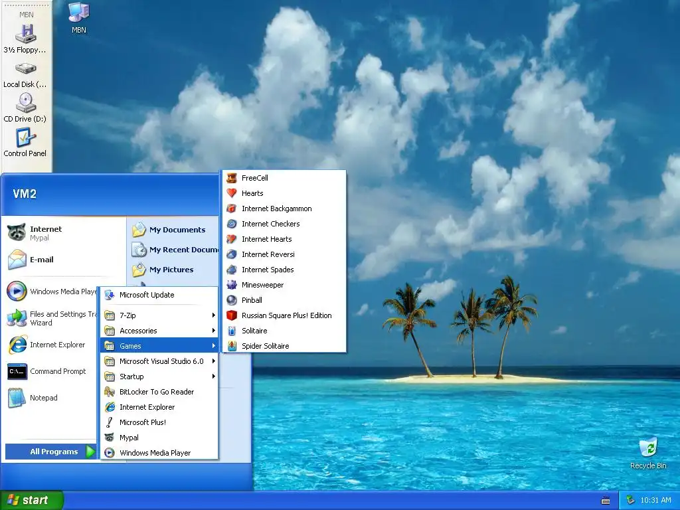Image resolution: width=680 pixels, height=510 pixels.
Task: Select the Accessories program folder
Action: [x=159, y=331]
